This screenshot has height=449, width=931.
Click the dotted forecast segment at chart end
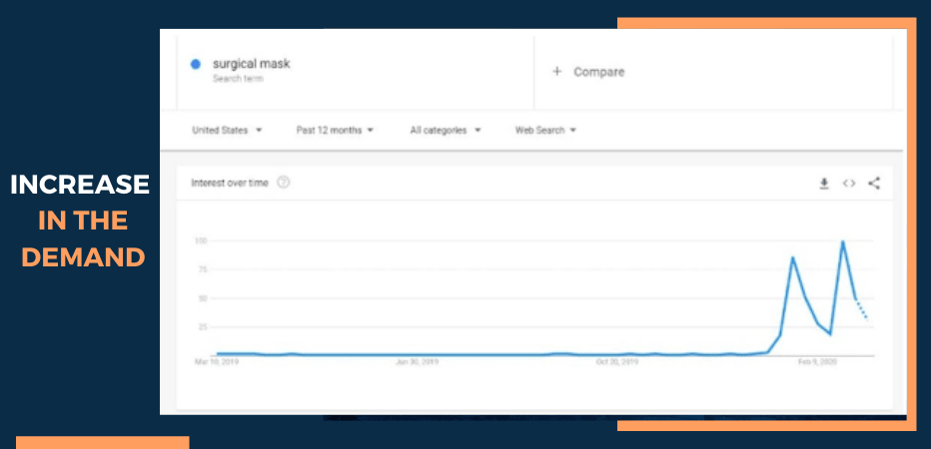[861, 309]
